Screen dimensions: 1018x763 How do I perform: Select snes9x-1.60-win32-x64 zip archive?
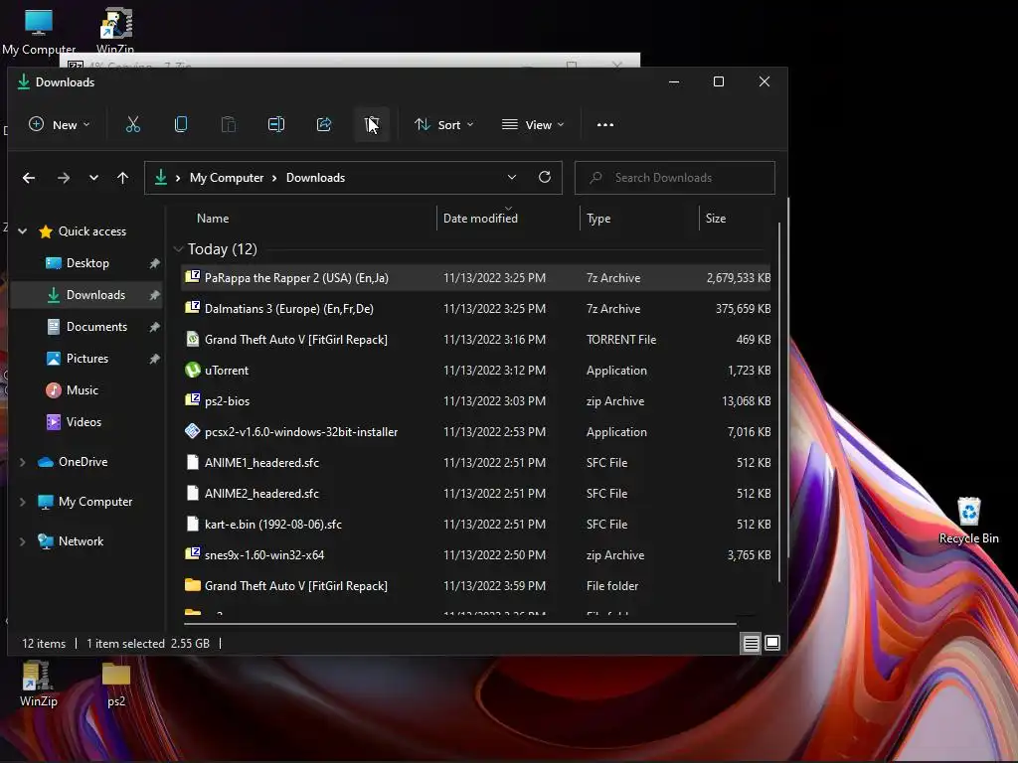point(476,555)
